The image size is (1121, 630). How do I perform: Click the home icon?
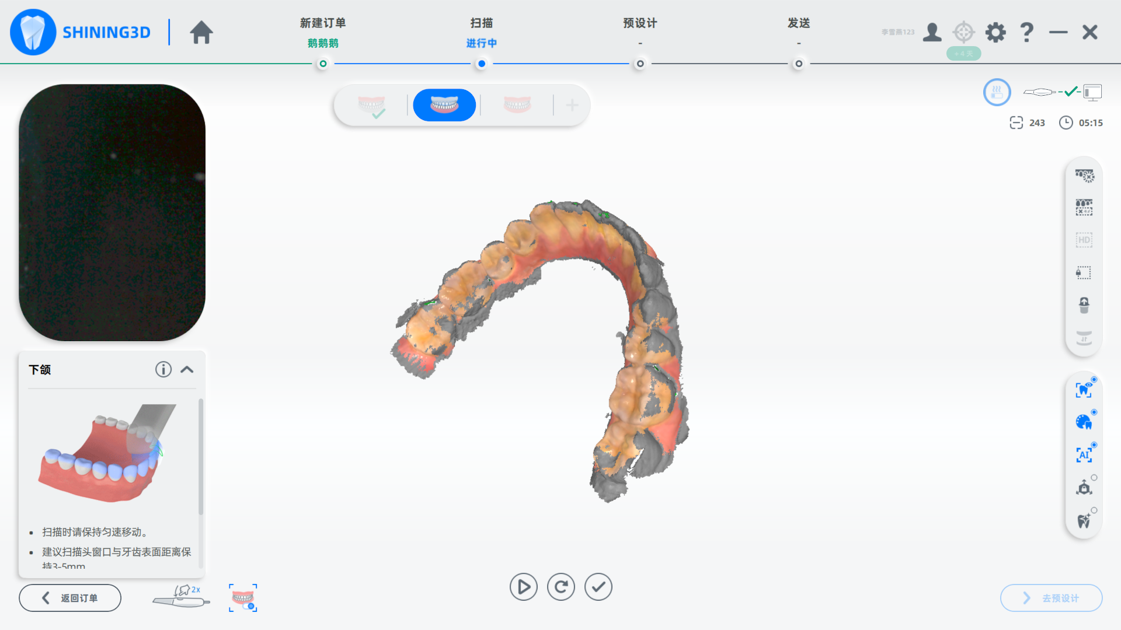tap(201, 32)
